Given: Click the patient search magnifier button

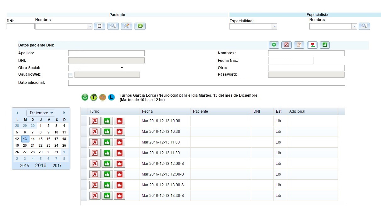Looking at the screenshot, I should tap(113, 26).
